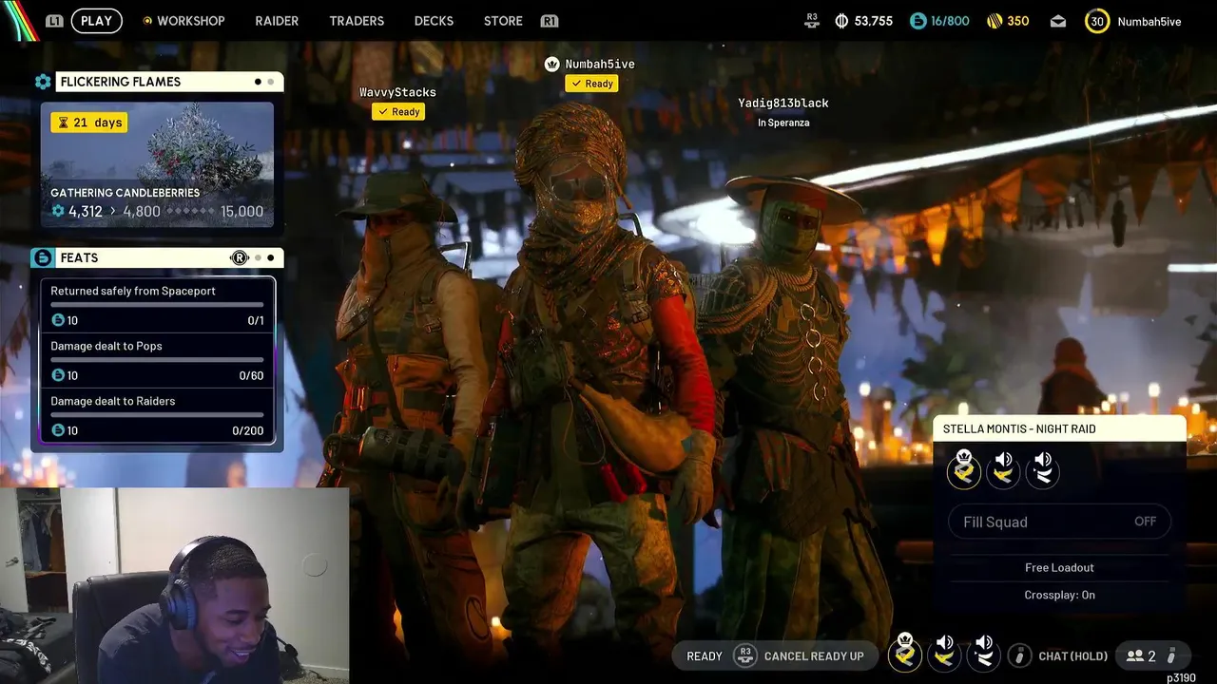Screen dimensions: 1217x684
Task: Toggle Numbah5ive Ready check badge
Action: pyautogui.click(x=591, y=84)
